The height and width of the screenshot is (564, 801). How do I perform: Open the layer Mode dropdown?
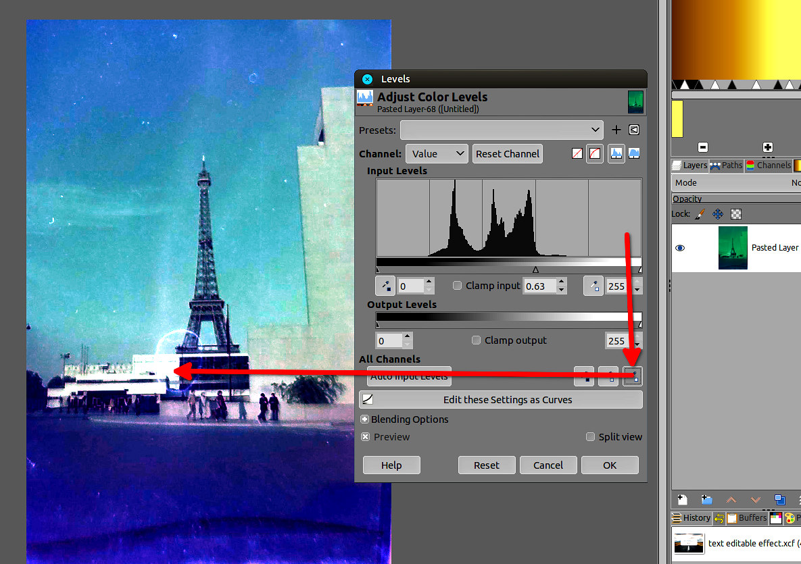point(736,183)
